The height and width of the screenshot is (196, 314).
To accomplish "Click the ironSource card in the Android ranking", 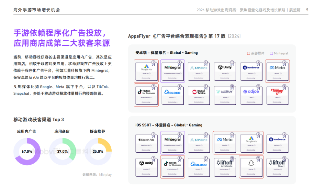I will (251, 71).
